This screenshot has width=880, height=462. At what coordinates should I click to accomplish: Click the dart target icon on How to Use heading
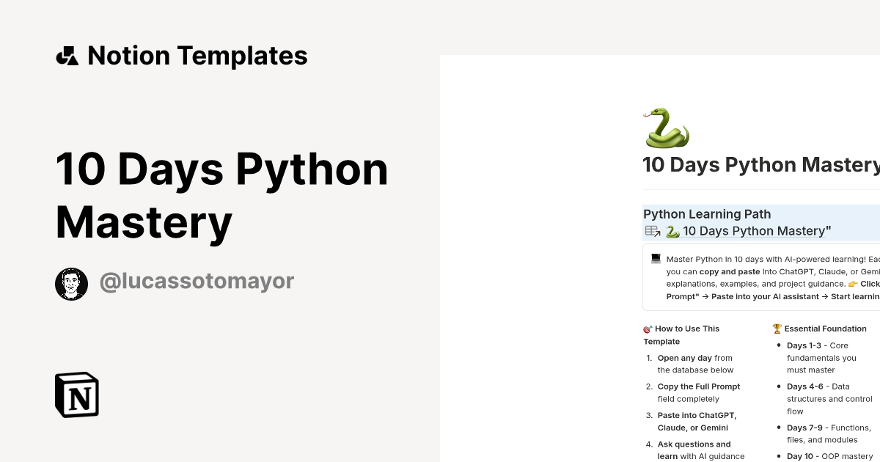pyautogui.click(x=648, y=328)
